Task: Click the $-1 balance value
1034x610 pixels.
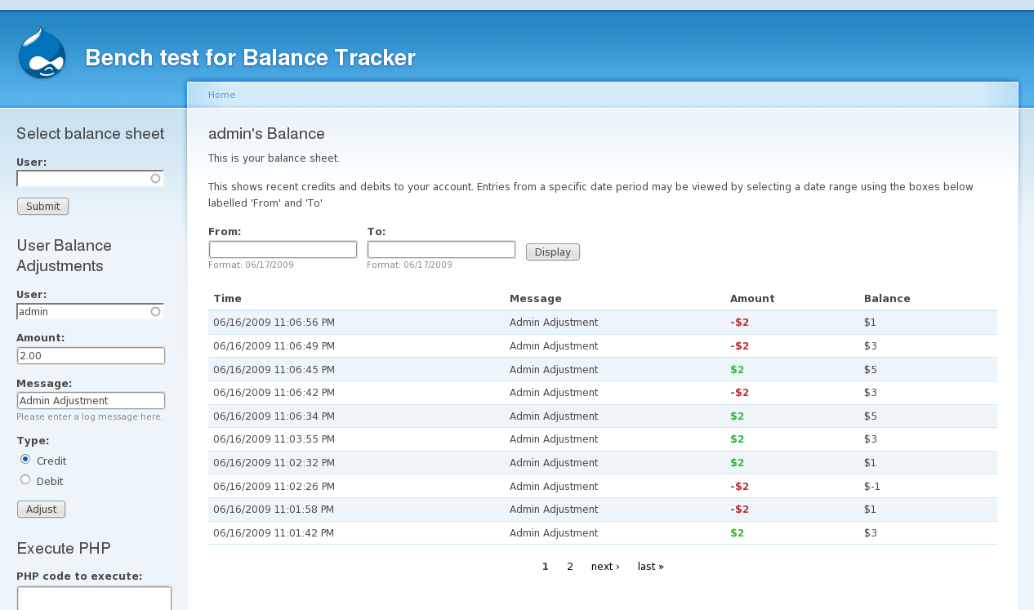Action: 872,487
